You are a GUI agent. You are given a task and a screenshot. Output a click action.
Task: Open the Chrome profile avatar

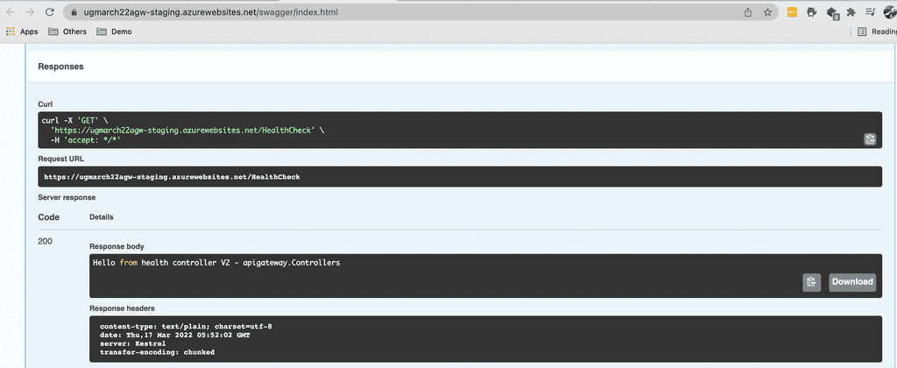pyautogui.click(x=888, y=12)
